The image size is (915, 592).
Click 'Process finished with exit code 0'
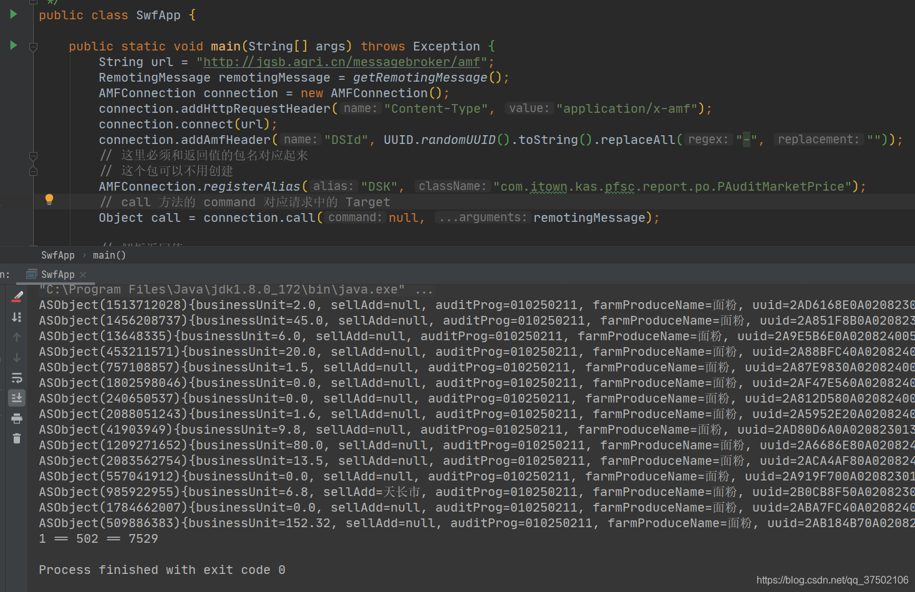coord(162,570)
